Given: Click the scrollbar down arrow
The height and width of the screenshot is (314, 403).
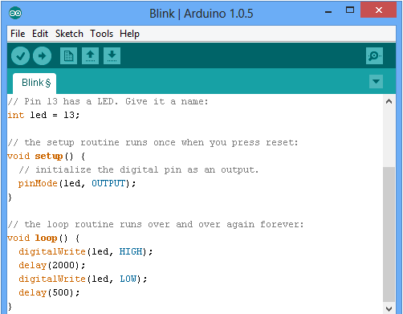Looking at the screenshot, I should pos(389,308).
